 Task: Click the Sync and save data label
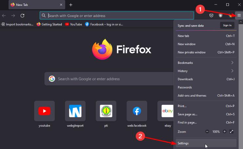(191, 26)
